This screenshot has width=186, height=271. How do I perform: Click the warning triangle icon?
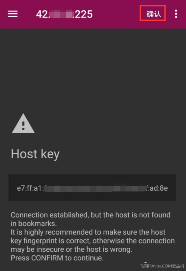point(23,124)
